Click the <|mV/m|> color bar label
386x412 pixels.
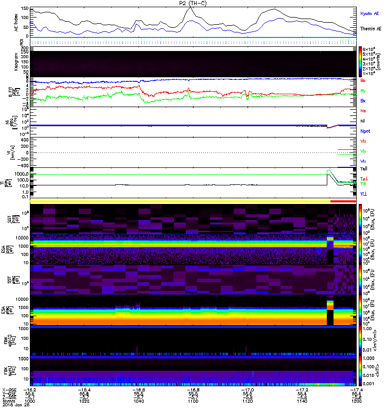376,340
